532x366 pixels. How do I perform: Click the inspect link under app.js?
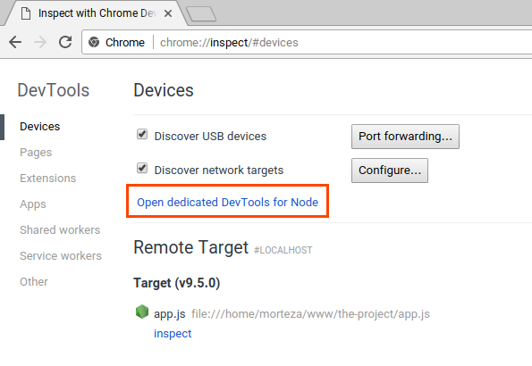pyautogui.click(x=173, y=334)
